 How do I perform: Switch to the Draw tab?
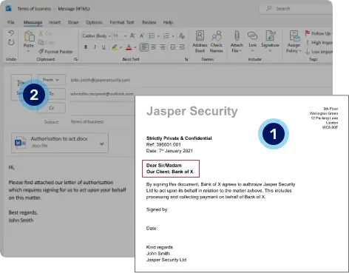73,22
